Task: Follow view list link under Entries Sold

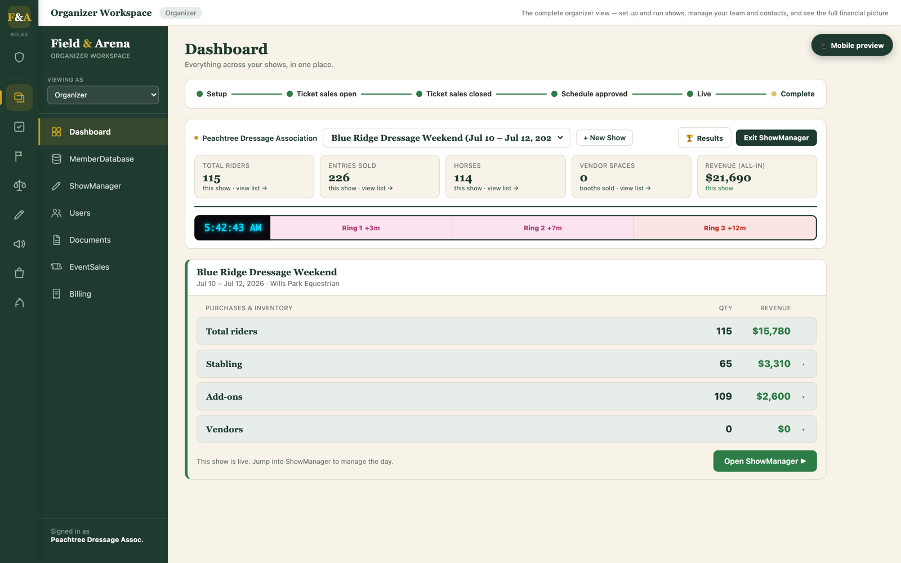Action: (x=377, y=189)
